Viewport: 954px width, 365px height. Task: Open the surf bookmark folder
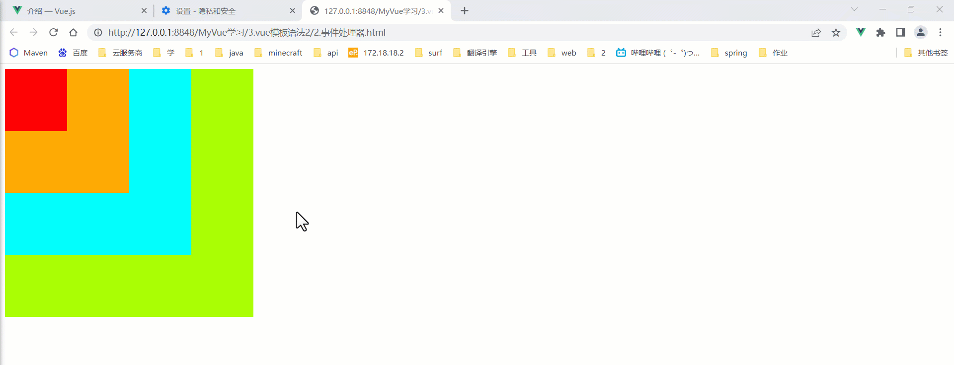point(428,53)
